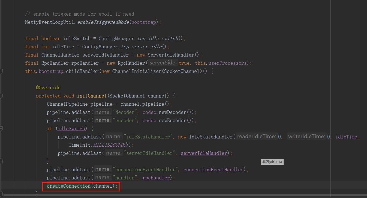Click ChannelInitializer<SocketChannel> in the childHandler line
The height and width of the screenshot is (198, 367).
tap(157, 71)
